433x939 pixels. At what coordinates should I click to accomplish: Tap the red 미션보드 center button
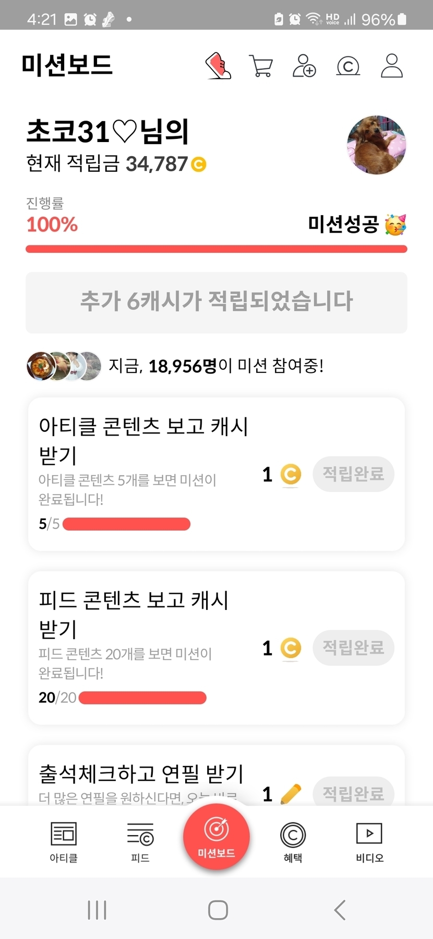pyautogui.click(x=216, y=837)
